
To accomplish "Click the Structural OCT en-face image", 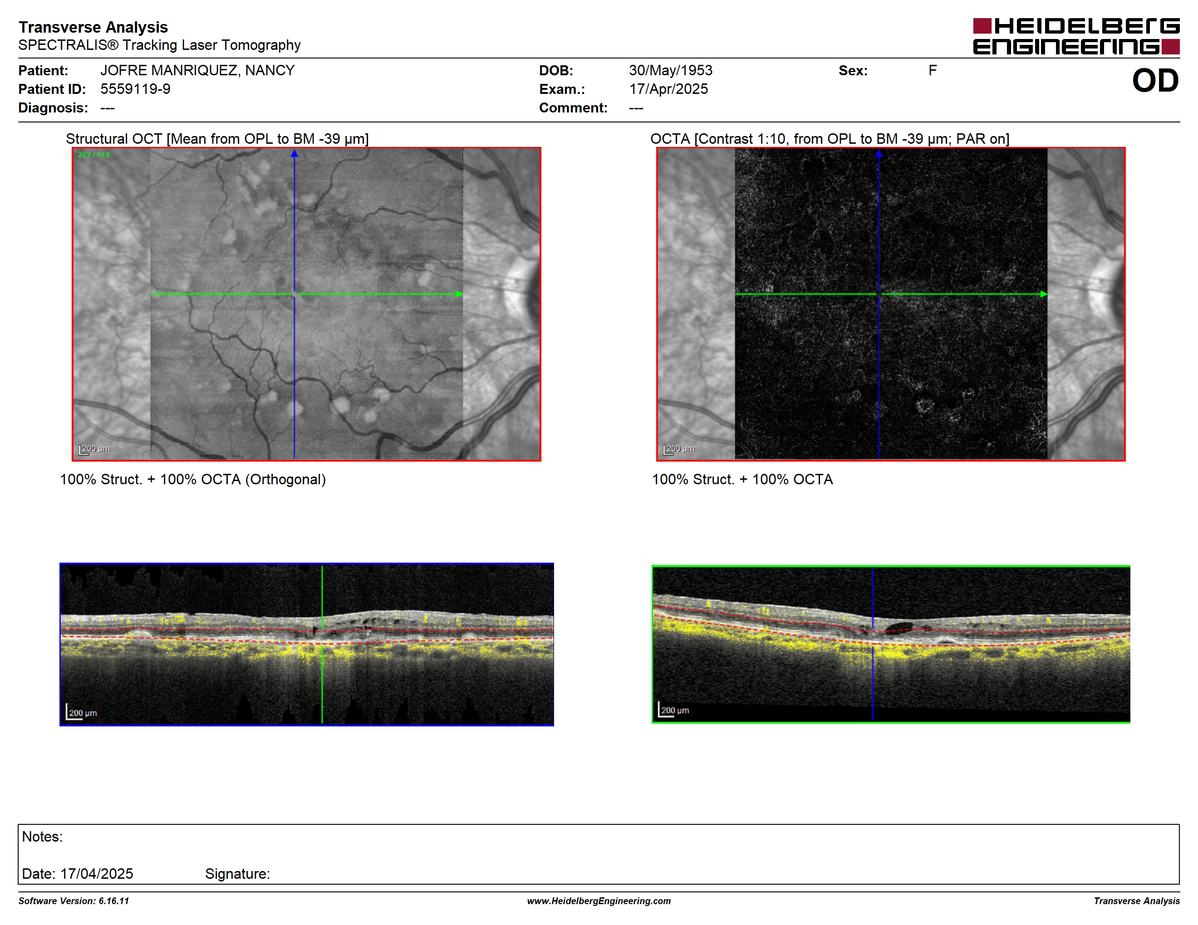I will tap(307, 304).
